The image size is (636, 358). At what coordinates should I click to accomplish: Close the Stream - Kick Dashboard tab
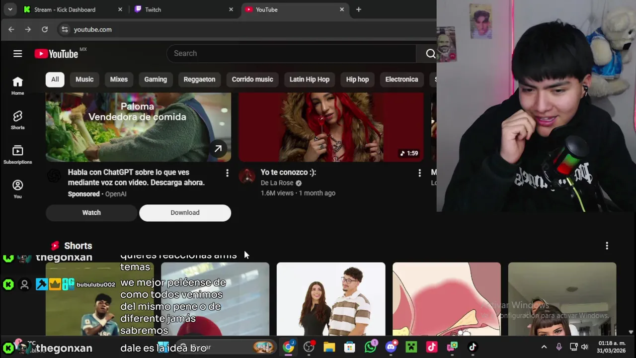120,9
